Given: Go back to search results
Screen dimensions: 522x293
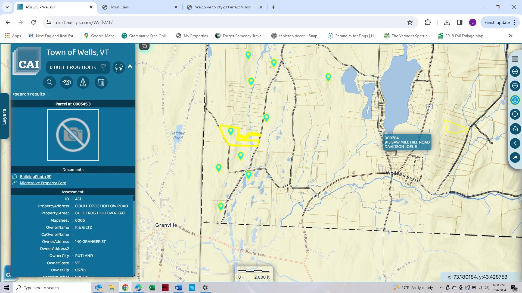Looking at the screenshot, I should (29, 94).
